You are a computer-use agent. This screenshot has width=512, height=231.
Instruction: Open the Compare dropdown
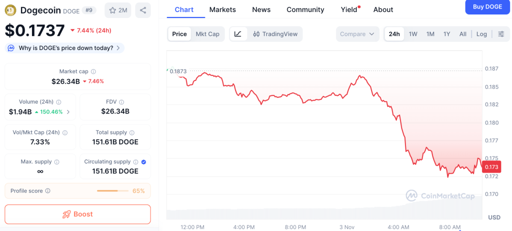pyautogui.click(x=357, y=34)
